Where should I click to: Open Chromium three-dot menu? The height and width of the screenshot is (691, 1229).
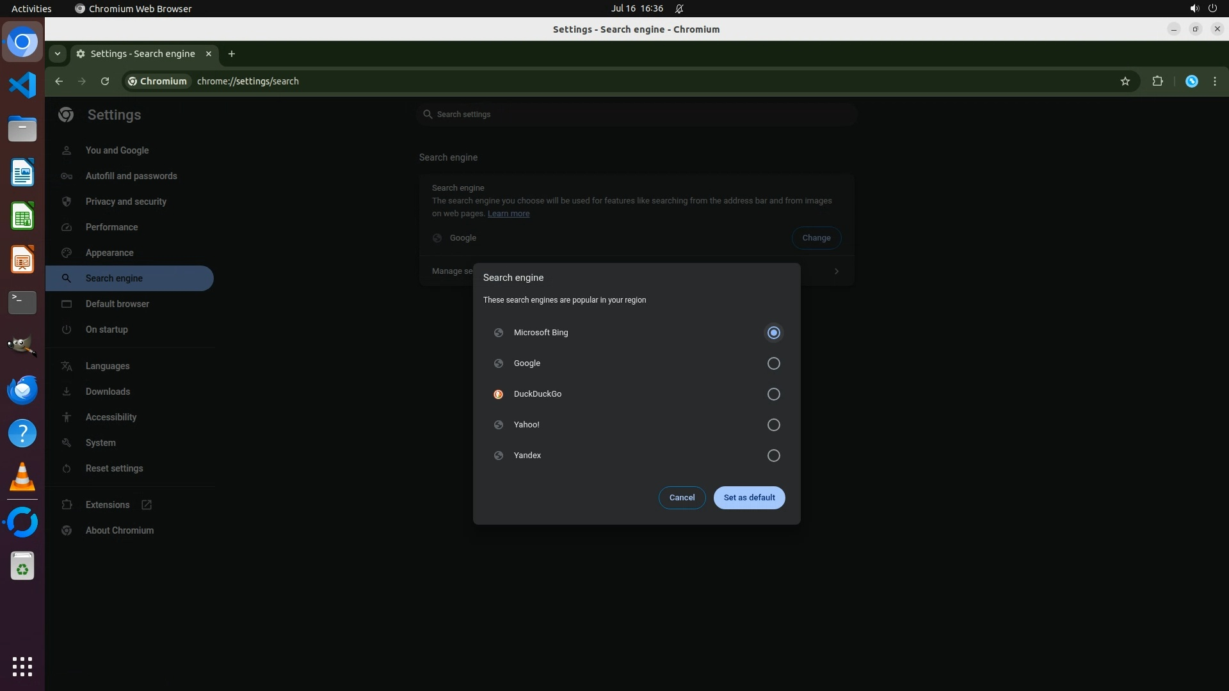pyautogui.click(x=1214, y=81)
